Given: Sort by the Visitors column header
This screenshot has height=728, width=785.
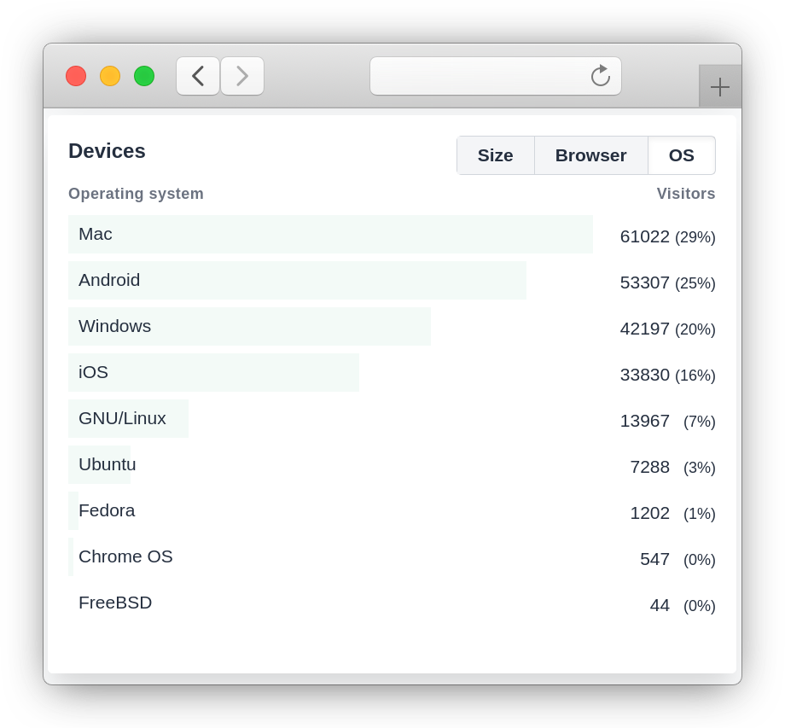Looking at the screenshot, I should 685,194.
